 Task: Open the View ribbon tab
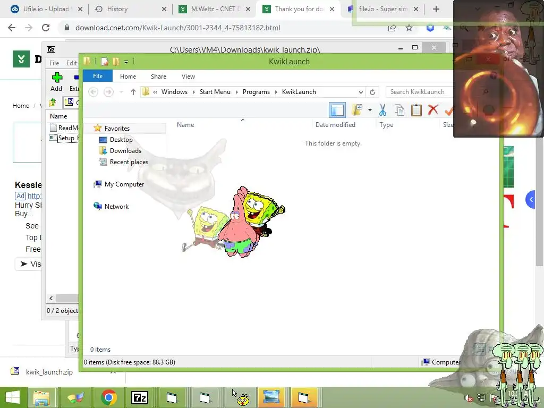tap(189, 76)
